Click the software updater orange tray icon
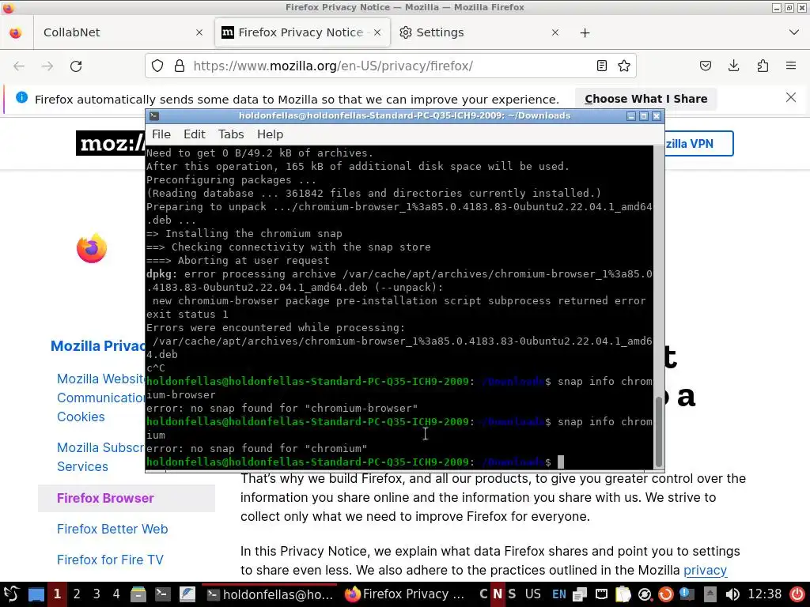This screenshot has width=810, height=607. (666, 594)
